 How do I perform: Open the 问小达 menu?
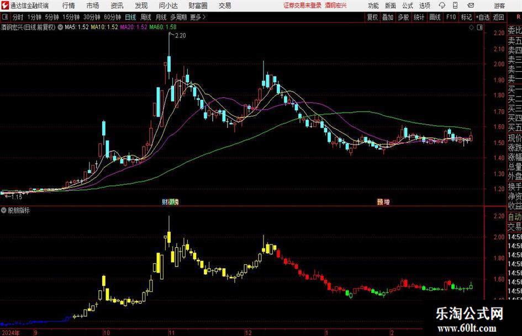168,6
